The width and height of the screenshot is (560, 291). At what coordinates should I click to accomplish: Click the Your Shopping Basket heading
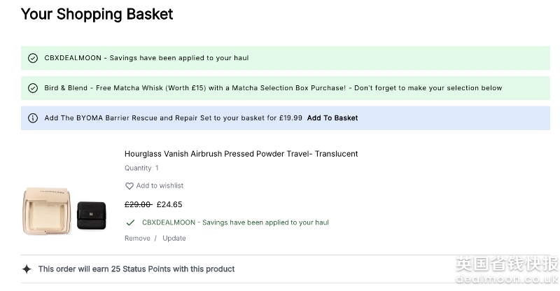97,14
